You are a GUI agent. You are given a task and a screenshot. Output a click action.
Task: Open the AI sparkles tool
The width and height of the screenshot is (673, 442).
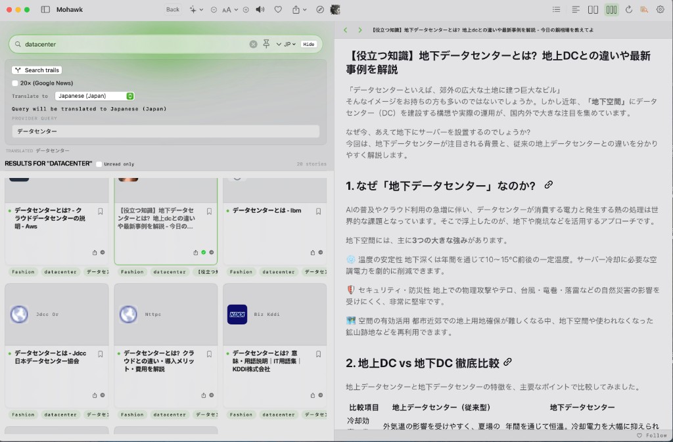(x=193, y=9)
